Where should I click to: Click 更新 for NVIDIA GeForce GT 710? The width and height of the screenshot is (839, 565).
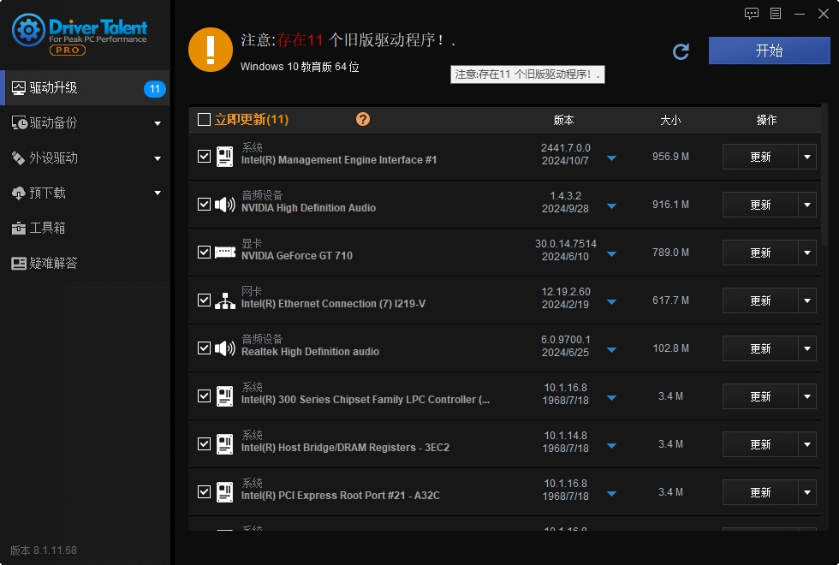point(760,253)
